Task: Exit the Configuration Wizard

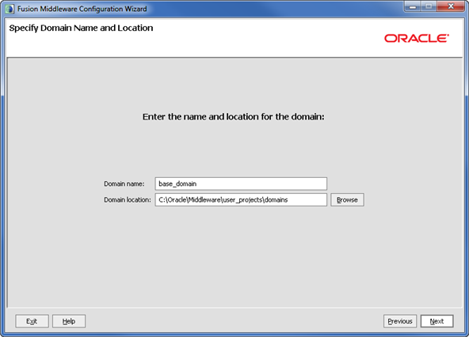Action: coord(32,321)
